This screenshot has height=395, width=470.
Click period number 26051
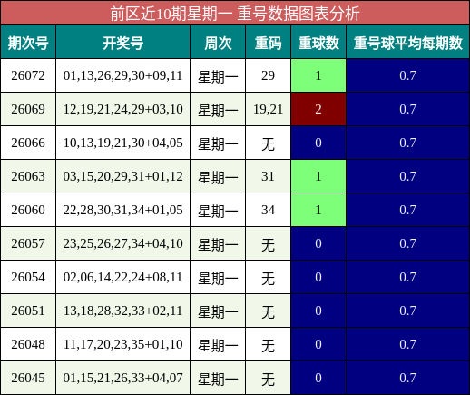[28, 311]
